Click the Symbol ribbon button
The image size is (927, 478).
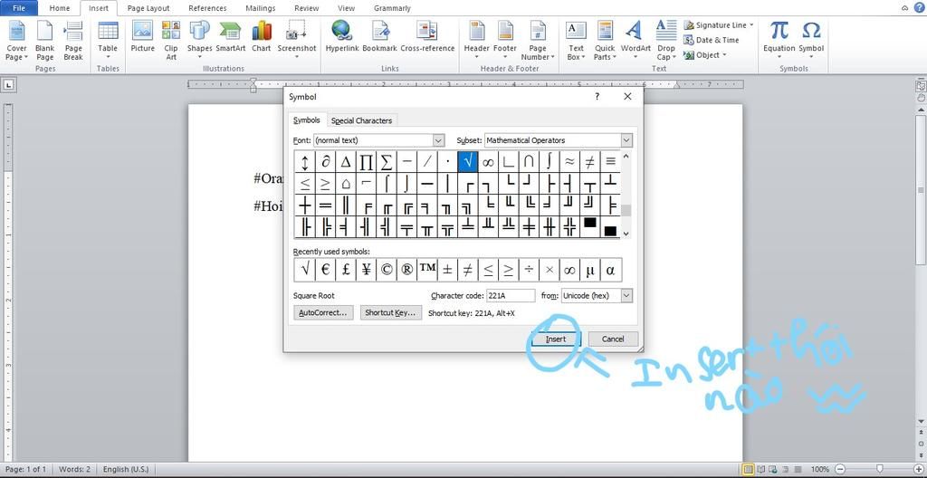pos(811,40)
